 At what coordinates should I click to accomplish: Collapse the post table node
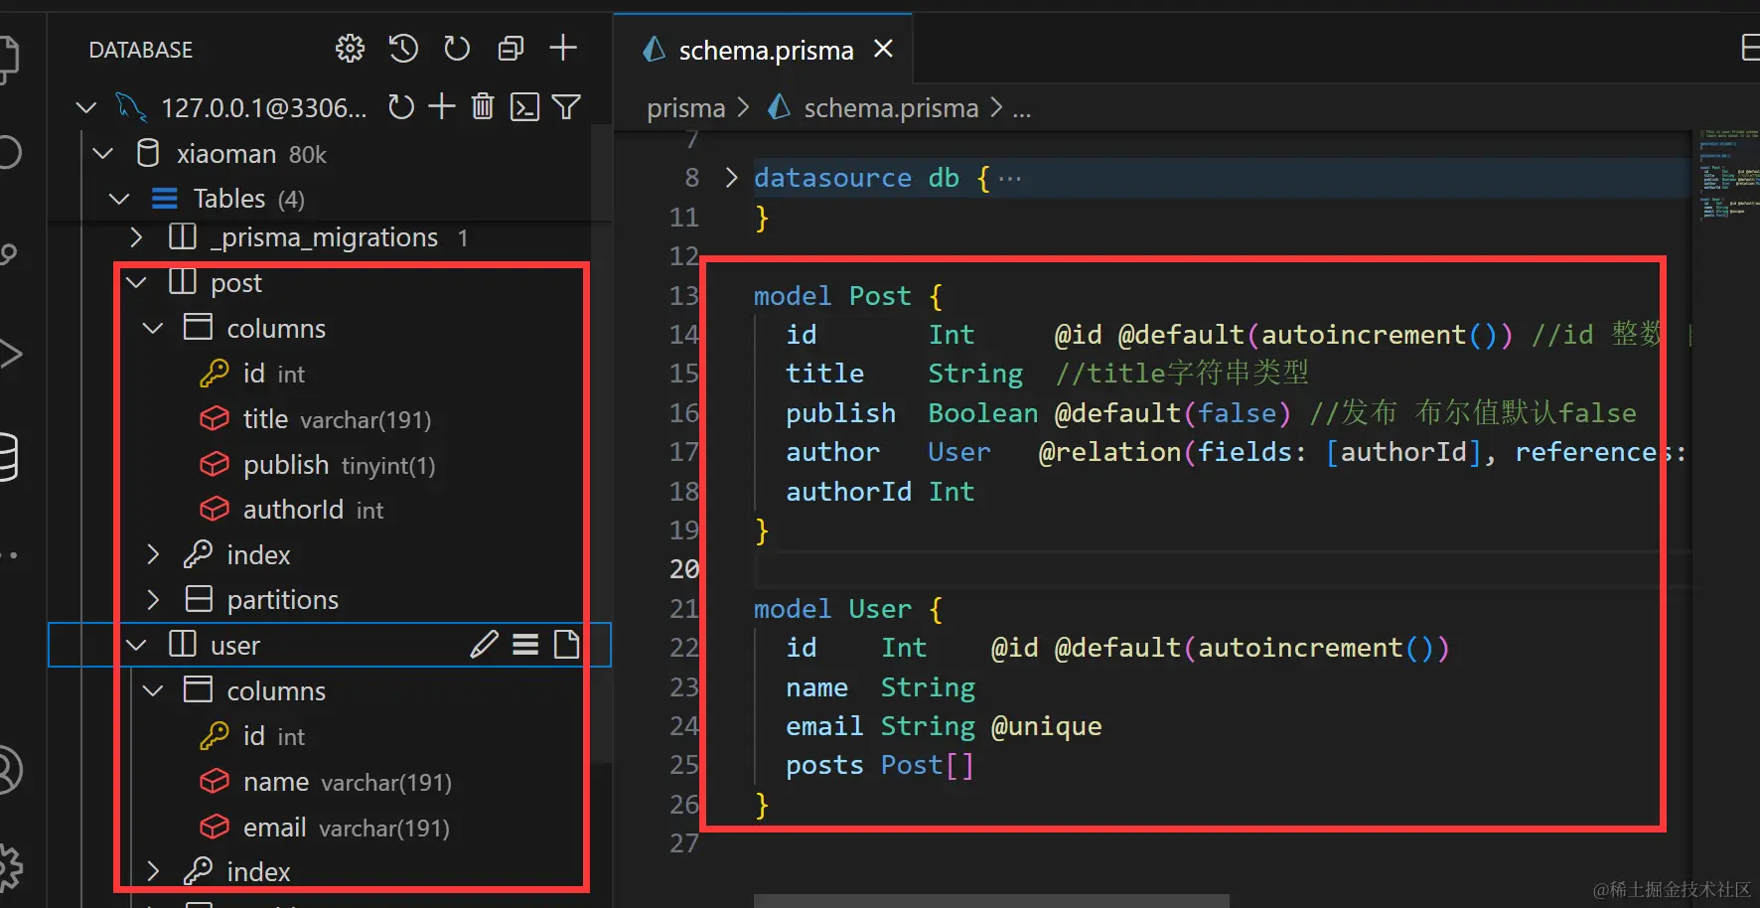pyautogui.click(x=136, y=283)
